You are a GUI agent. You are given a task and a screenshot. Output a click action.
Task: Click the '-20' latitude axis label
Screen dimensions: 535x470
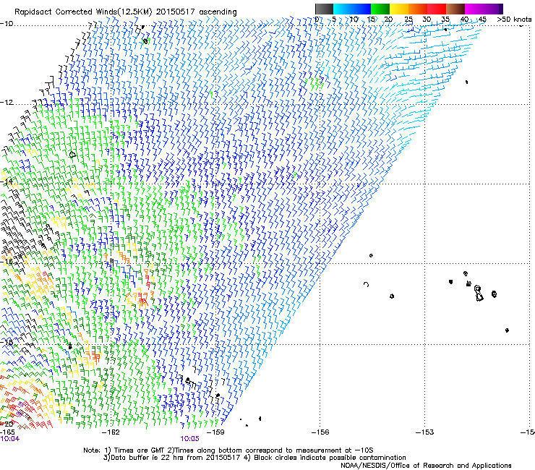(x=7, y=424)
